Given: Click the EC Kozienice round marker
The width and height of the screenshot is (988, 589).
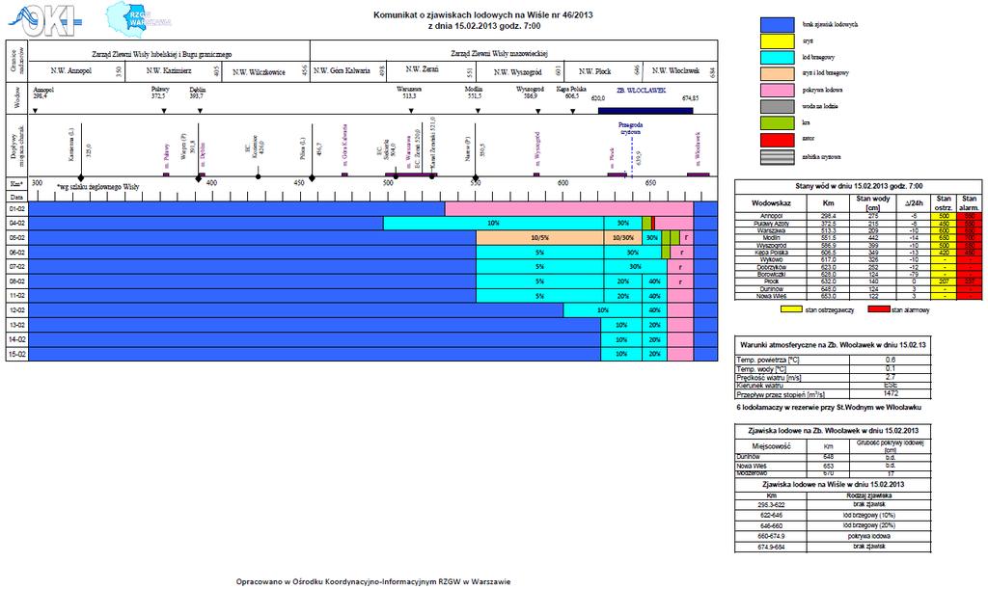Looking at the screenshot, I should (258, 176).
